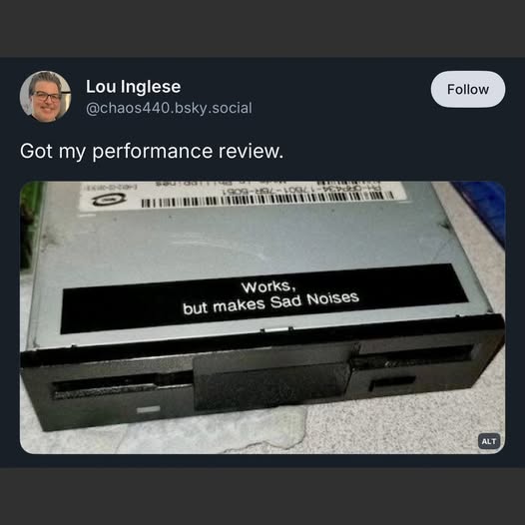The height and width of the screenshot is (525, 525).
Task: Open Lou Inglese's profile avatar
Action: click(x=46, y=97)
